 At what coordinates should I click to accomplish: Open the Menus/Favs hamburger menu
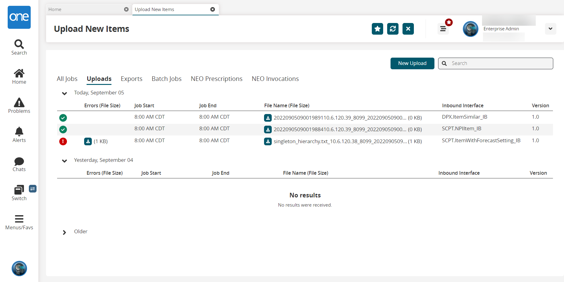19,222
